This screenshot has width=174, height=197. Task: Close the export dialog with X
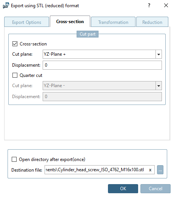tap(166, 5)
